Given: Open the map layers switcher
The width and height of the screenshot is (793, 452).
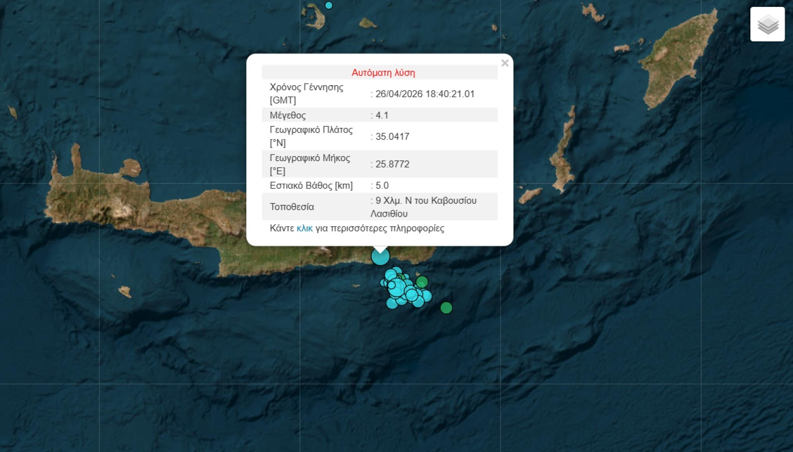Looking at the screenshot, I should (x=767, y=24).
